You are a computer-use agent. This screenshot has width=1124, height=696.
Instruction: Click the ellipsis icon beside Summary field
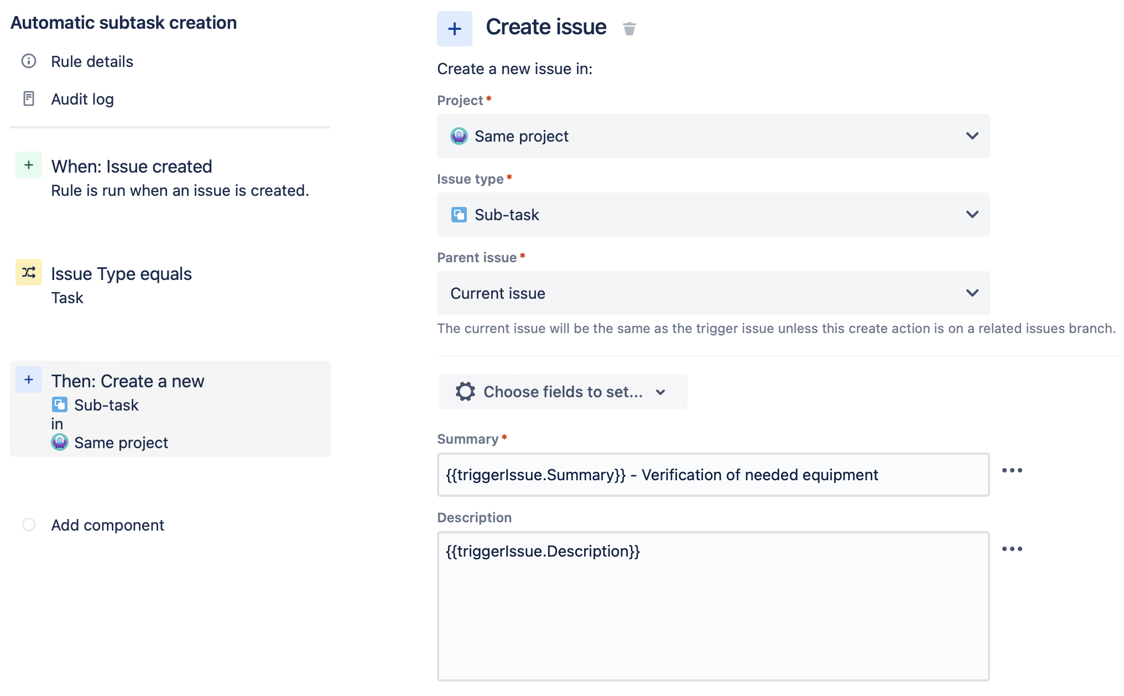pyautogui.click(x=1012, y=470)
